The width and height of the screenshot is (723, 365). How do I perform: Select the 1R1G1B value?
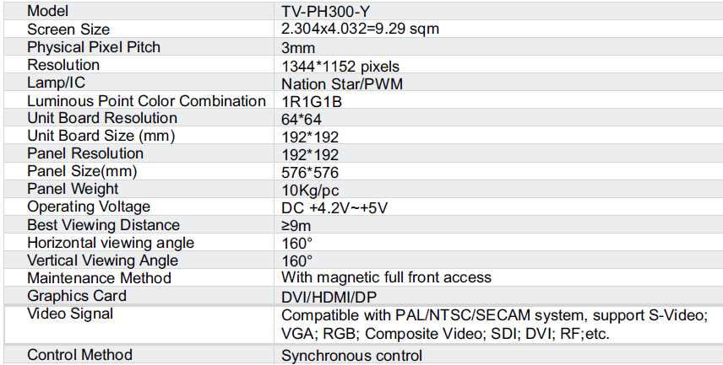[x=311, y=102]
